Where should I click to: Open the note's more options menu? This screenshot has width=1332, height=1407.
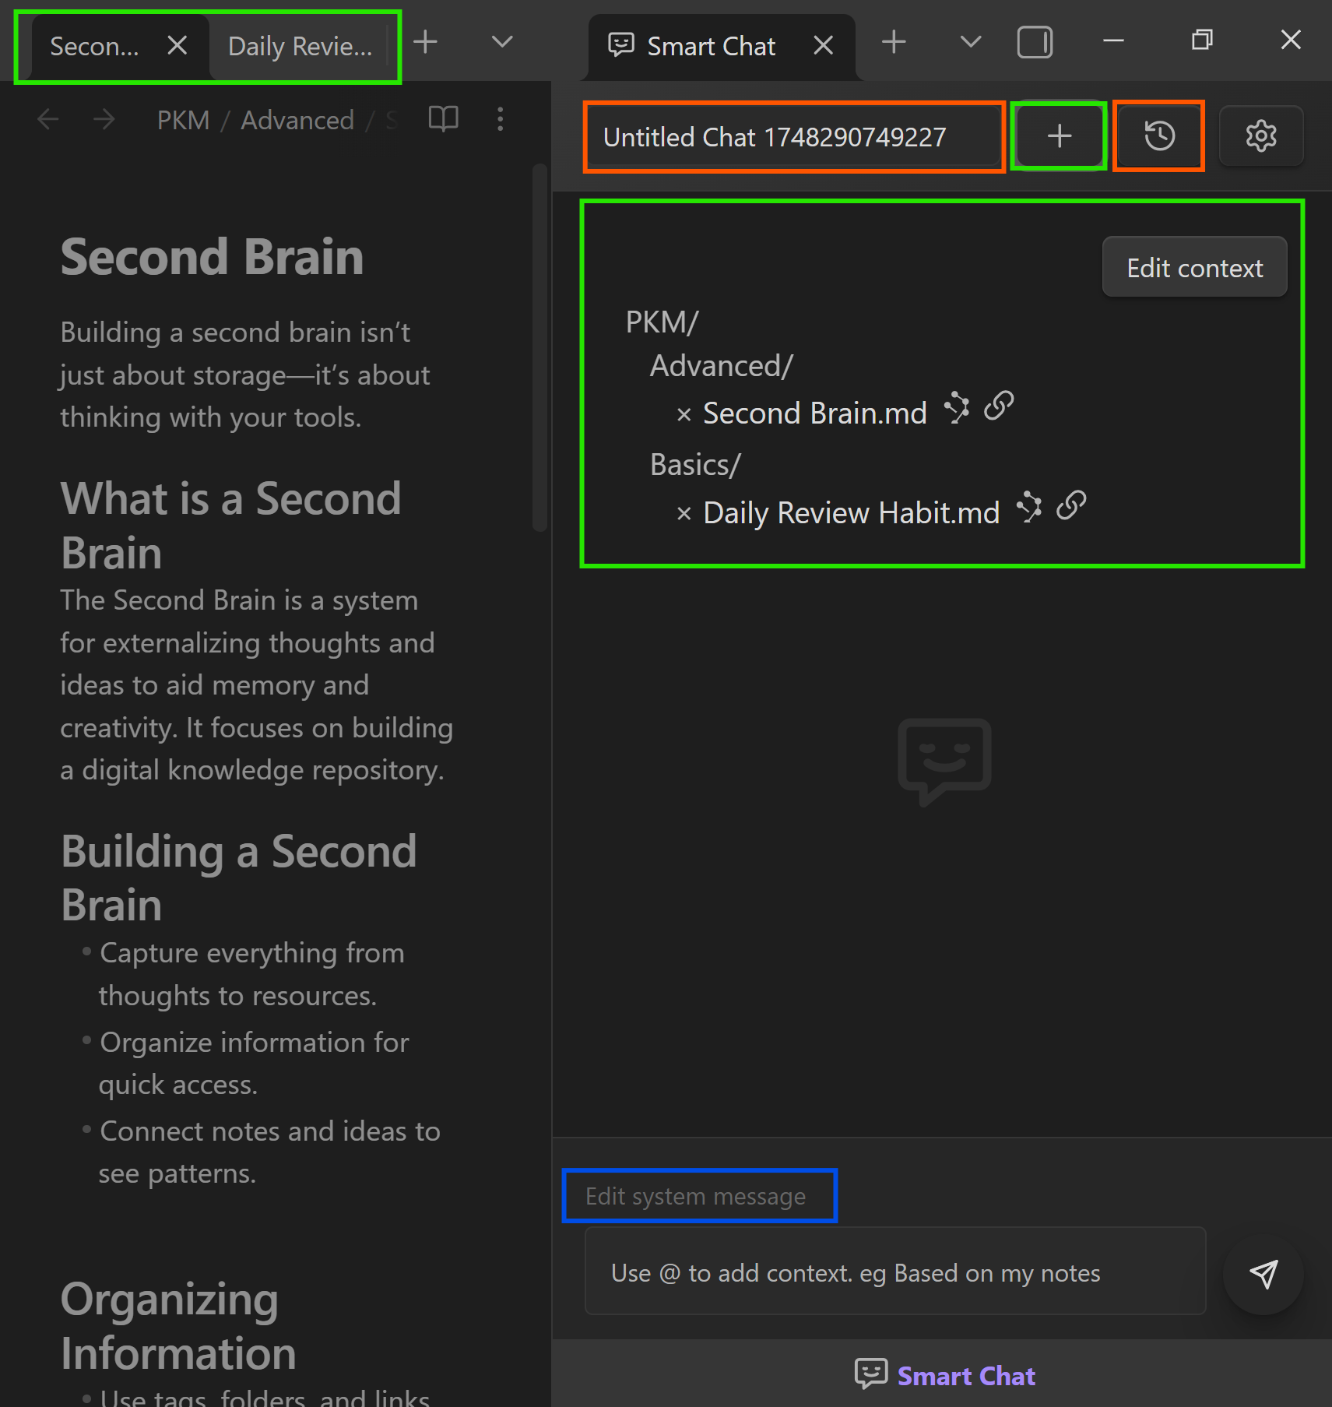coord(500,119)
